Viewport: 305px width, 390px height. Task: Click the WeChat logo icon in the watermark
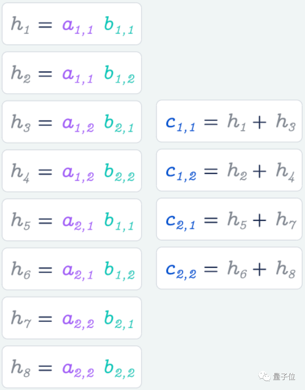coord(264,376)
